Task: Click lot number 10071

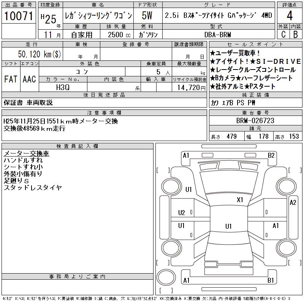Action: [19, 16]
